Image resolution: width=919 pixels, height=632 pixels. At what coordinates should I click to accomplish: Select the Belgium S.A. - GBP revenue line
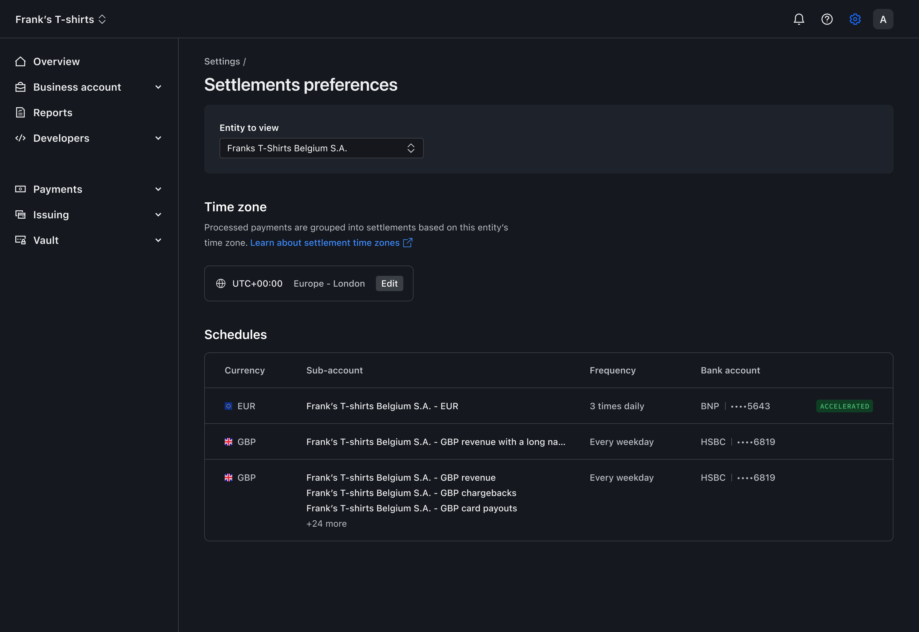coord(401,478)
